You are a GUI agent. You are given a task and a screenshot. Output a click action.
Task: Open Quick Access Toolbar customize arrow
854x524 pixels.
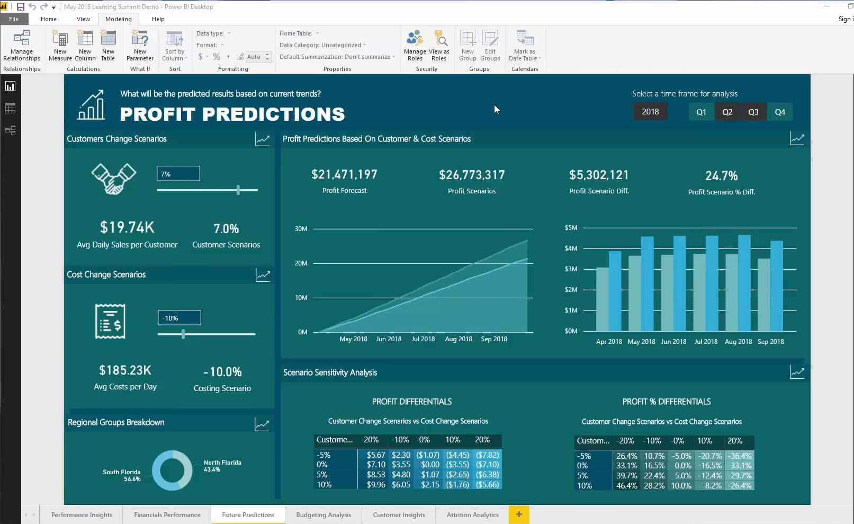53,7
